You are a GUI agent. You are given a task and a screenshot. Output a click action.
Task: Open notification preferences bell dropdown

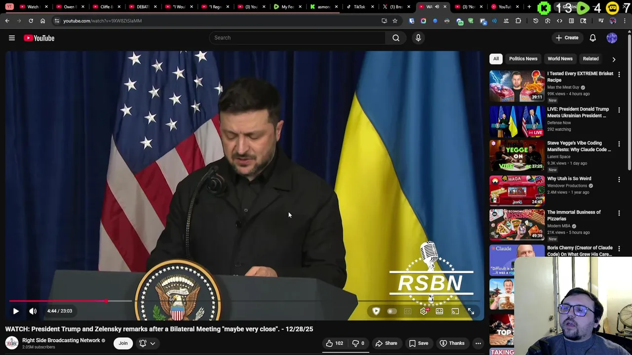coord(147,343)
